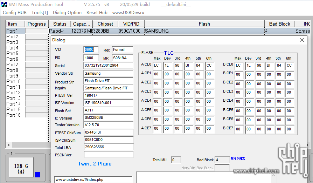Viewport: 313px width, 183px height.
Task: Click the Flash Set field showing A117
Action: pyautogui.click(x=109, y=110)
